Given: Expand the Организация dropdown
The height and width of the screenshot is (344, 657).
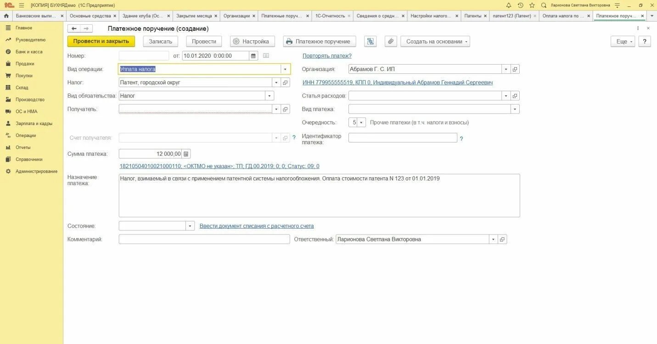Looking at the screenshot, I should point(506,69).
